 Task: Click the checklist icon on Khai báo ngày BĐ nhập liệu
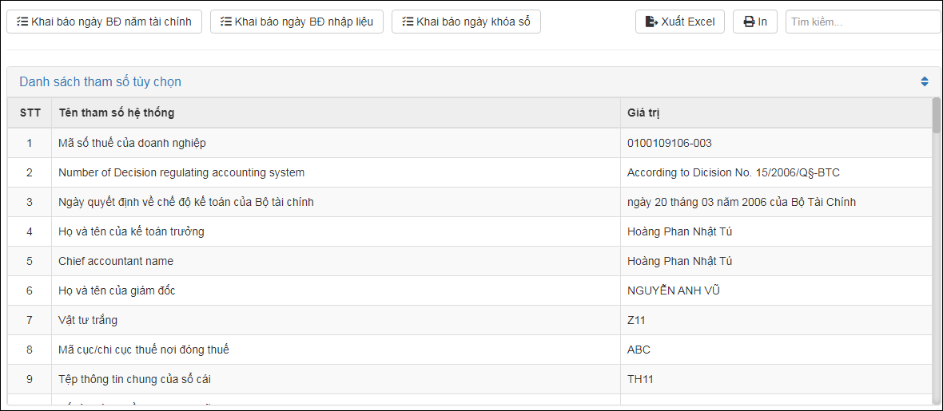[226, 22]
